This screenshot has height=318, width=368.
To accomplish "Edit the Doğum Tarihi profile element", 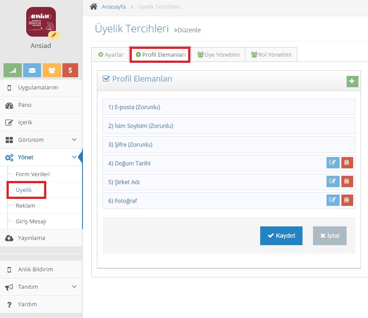I will (333, 162).
